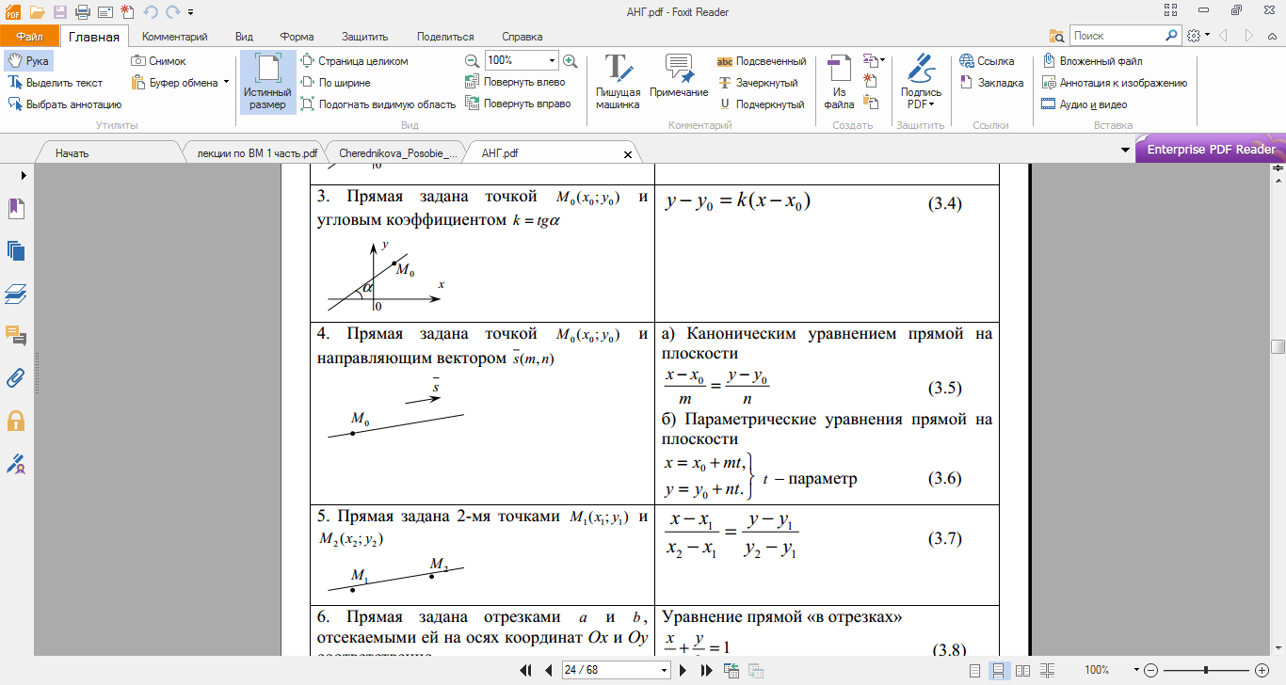The image size is (1286, 685).
Task: Select the Пишущая машинка typewriter tool
Action: coord(618,83)
